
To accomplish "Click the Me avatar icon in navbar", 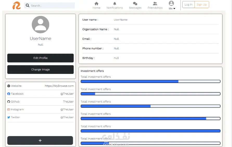I will coord(171,3).
